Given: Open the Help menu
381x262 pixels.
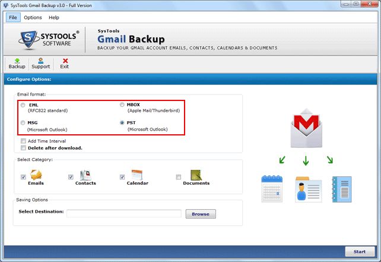Looking at the screenshot, I should [54, 17].
